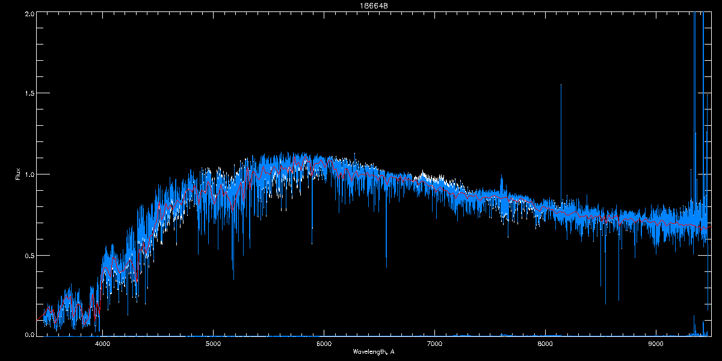Viewport: 722px width, 361px height.
Task: Click the bottom of the deep absorption line near 5200
Action: (x=233, y=279)
